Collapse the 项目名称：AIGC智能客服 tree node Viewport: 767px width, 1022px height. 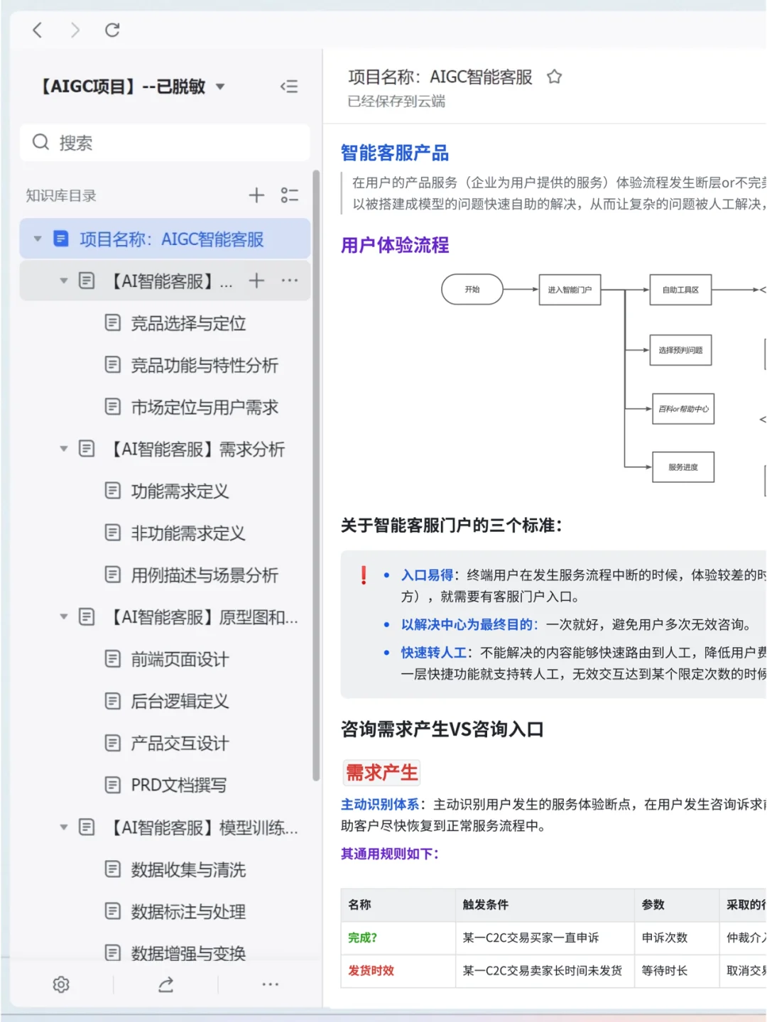point(37,239)
